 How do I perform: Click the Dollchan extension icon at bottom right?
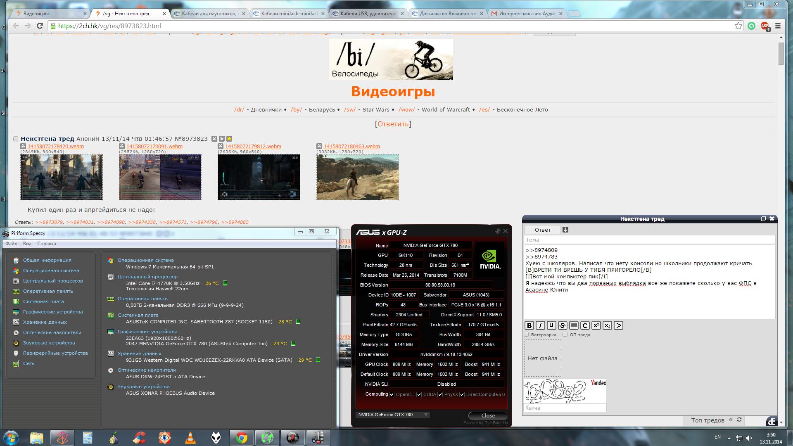click(772, 421)
